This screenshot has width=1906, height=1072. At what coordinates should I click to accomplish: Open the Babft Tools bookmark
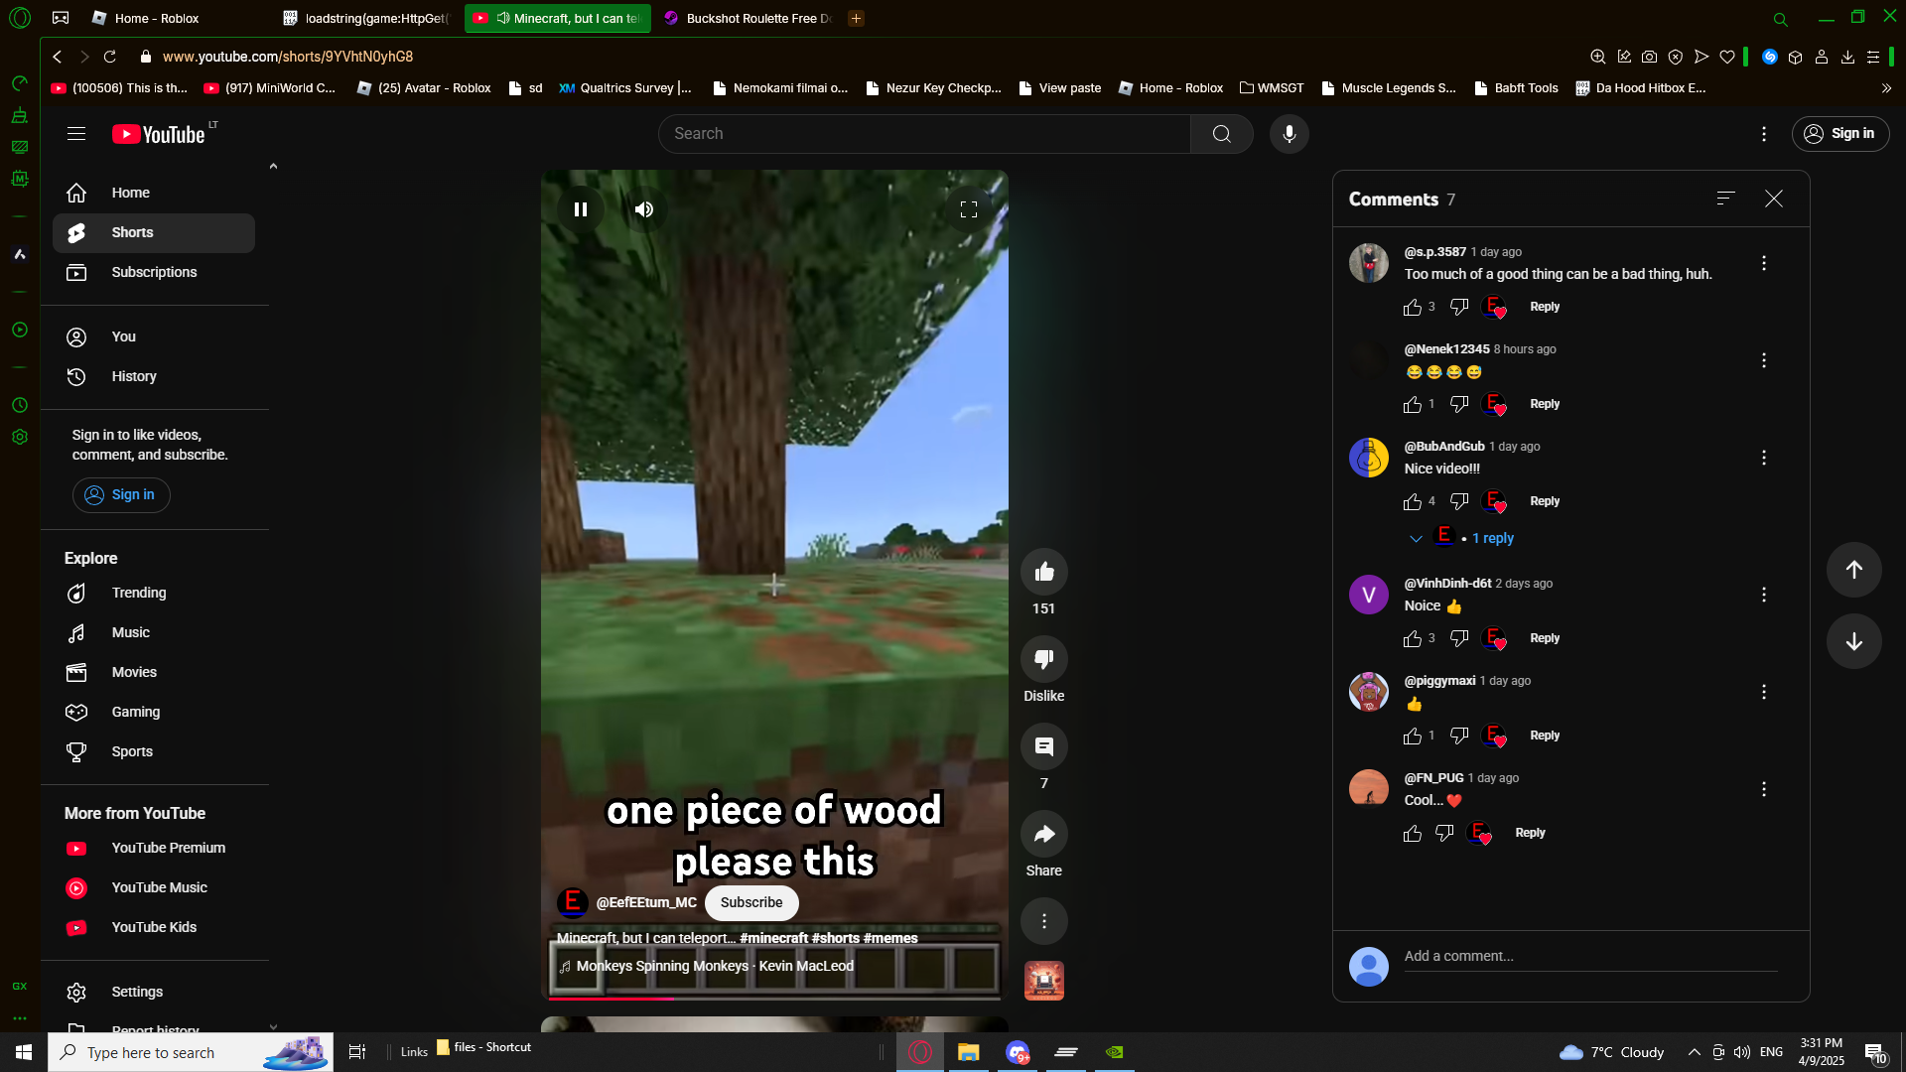pyautogui.click(x=1516, y=88)
